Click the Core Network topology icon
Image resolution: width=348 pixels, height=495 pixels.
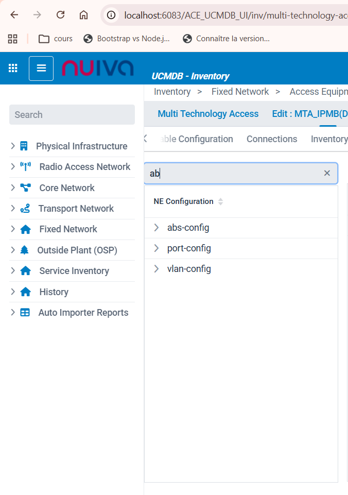(25, 188)
